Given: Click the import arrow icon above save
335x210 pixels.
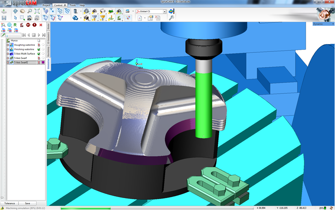Looking at the screenshot, I should pyautogui.click(x=4, y=11).
